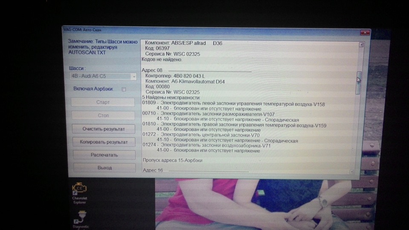Image resolution: width=409 pixels, height=230 pixels.
Task: Click 'Пропуск адреса 15-Аэрбэки' line
Action: tap(173, 161)
